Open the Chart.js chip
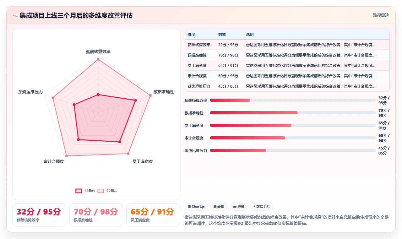Image resolution: width=402 pixels, height=239 pixels. (x=196, y=206)
